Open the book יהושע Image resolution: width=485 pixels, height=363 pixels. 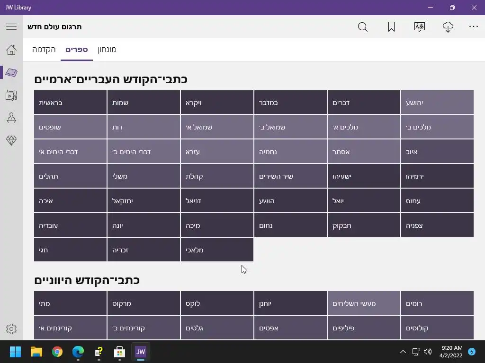tap(437, 102)
